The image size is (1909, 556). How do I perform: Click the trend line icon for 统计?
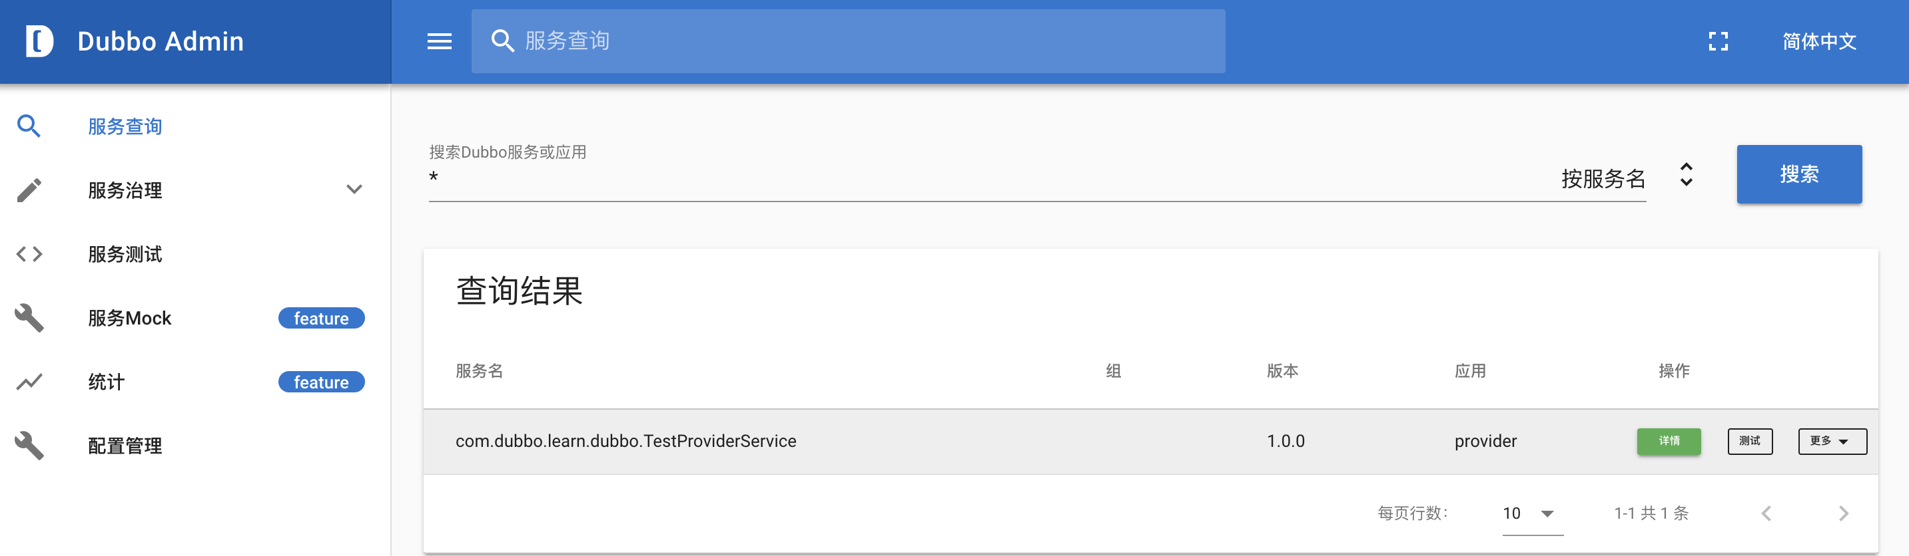(29, 382)
